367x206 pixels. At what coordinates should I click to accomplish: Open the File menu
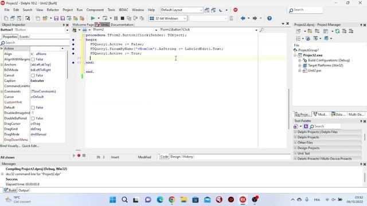(7, 10)
